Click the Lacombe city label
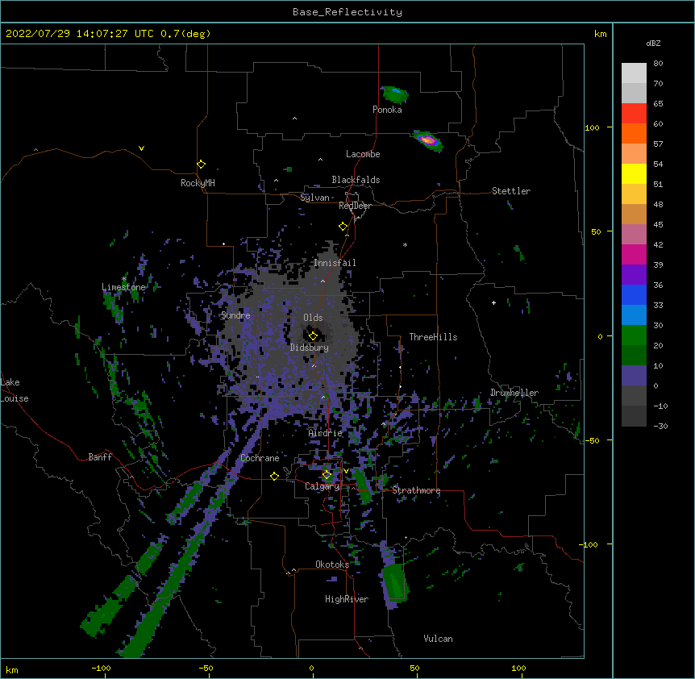Screen dimensions: 695x679 [x=363, y=154]
